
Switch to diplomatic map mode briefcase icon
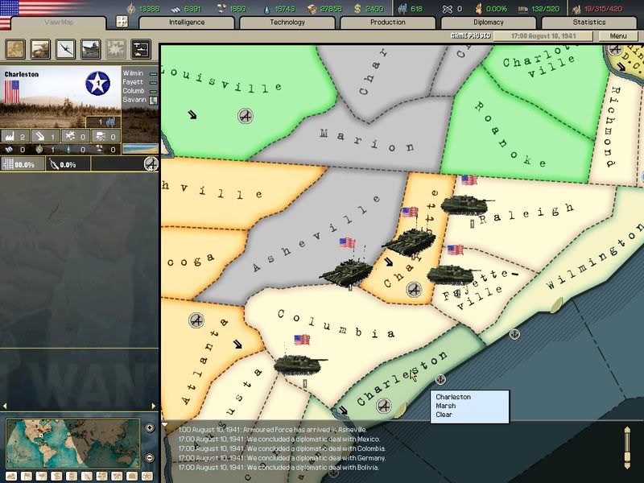click(132, 477)
